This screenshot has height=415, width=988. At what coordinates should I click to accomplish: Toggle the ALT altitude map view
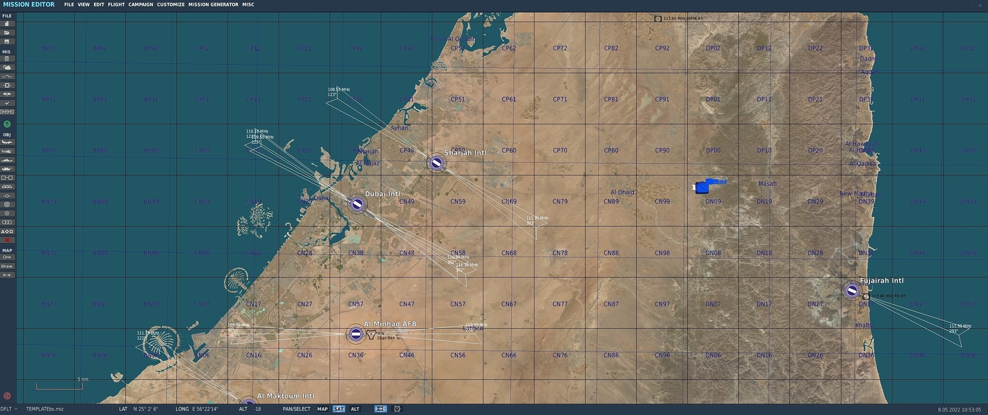355,409
